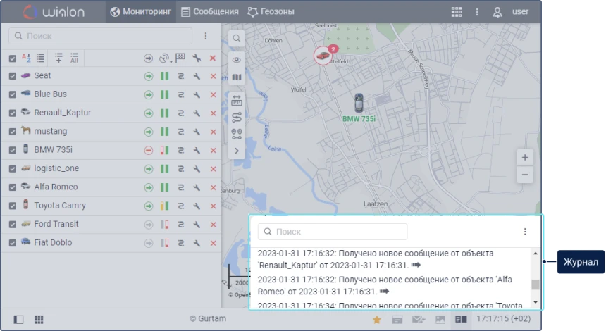Click Toyota Camry connection state bars
606x331 pixels.
point(165,206)
